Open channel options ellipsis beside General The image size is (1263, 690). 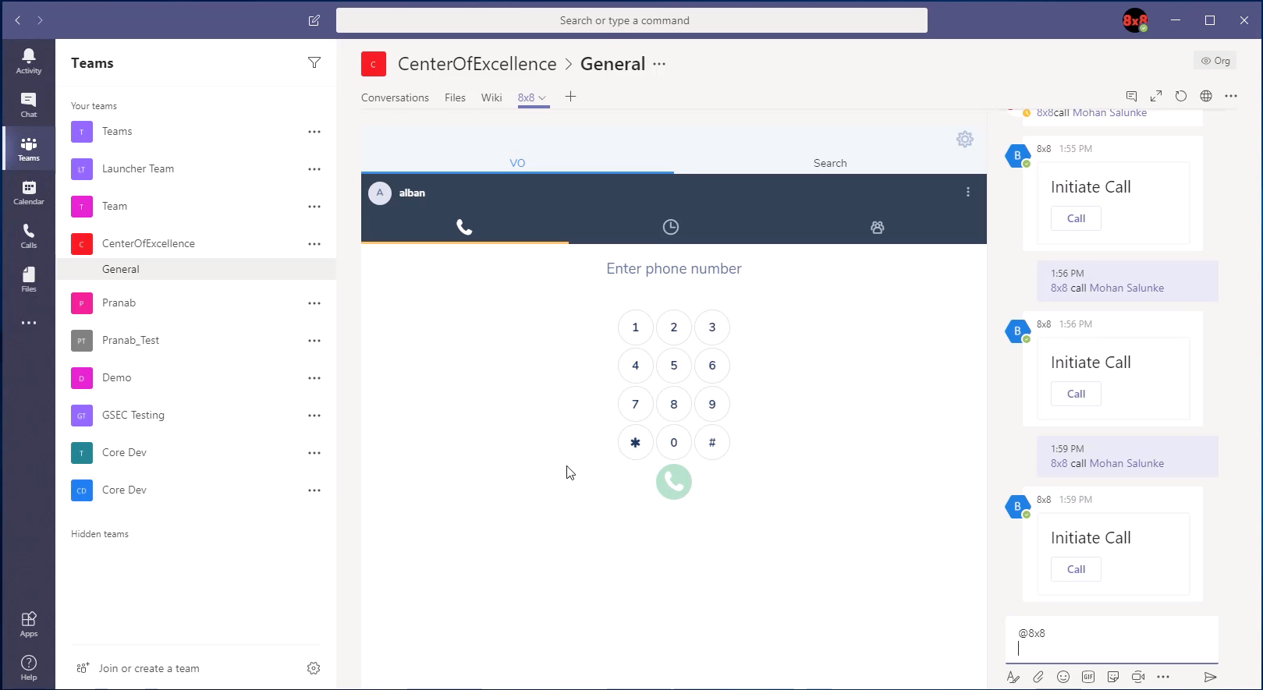pyautogui.click(x=659, y=64)
